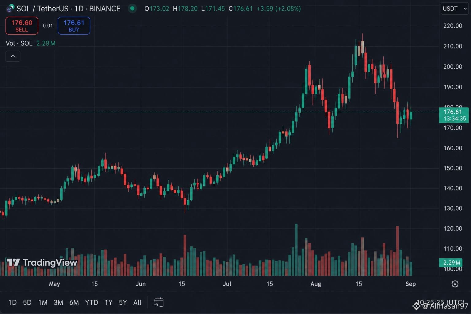
Task: Click the change value +3.59 (+2.08%)
Action: [278, 9]
